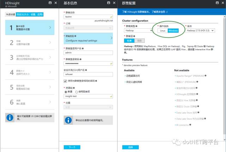Screen dimensions: 226x152
Task: Click the insight-test resource group field
Action: click(x=88, y=97)
